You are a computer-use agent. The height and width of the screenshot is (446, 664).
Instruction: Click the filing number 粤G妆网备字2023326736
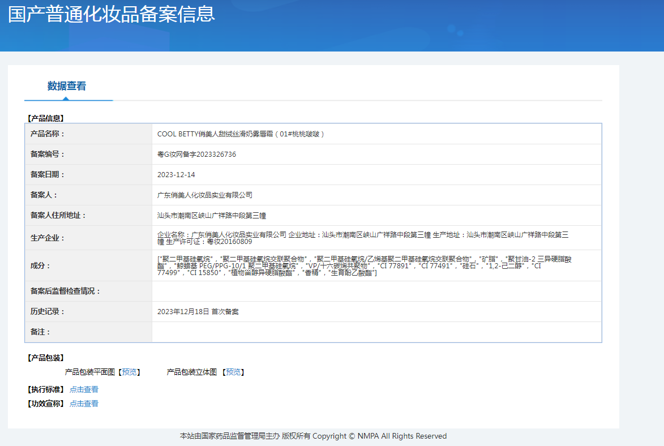196,155
